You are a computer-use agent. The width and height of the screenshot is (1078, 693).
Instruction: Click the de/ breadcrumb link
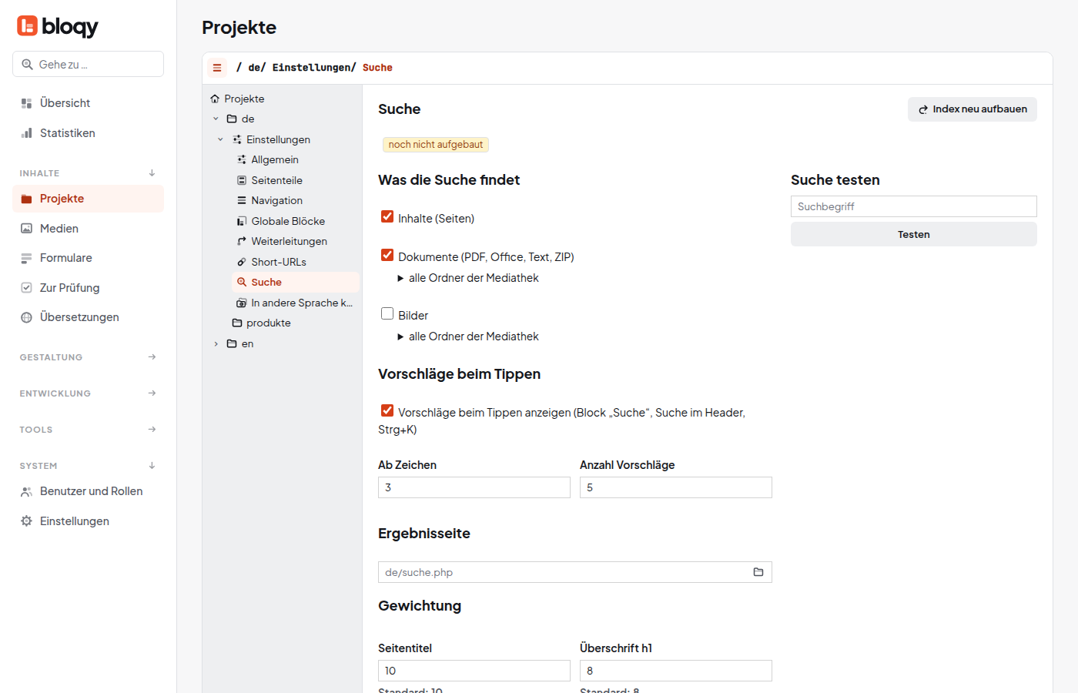[257, 68]
